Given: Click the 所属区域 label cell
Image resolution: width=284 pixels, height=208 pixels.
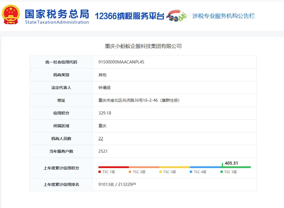Looking at the screenshot, I should [x=61, y=126].
